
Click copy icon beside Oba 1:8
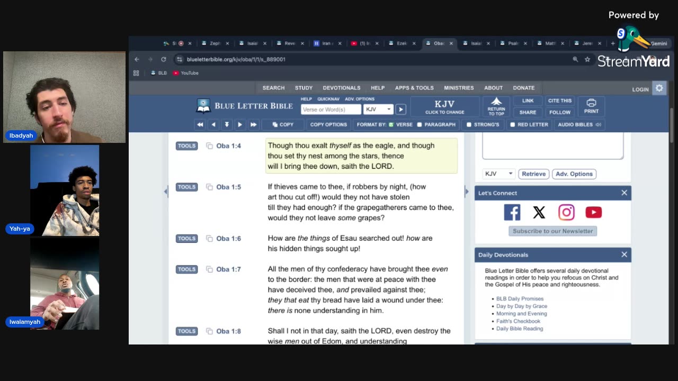coord(209,331)
